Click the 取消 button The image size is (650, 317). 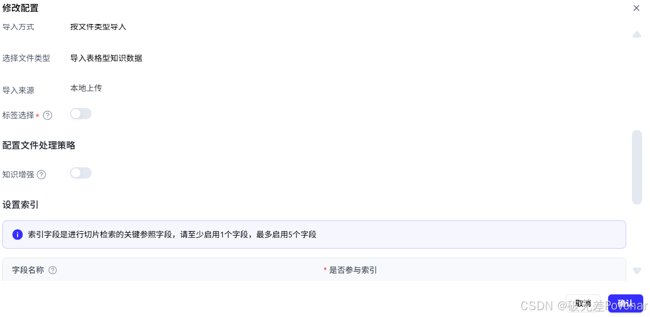[x=583, y=303]
